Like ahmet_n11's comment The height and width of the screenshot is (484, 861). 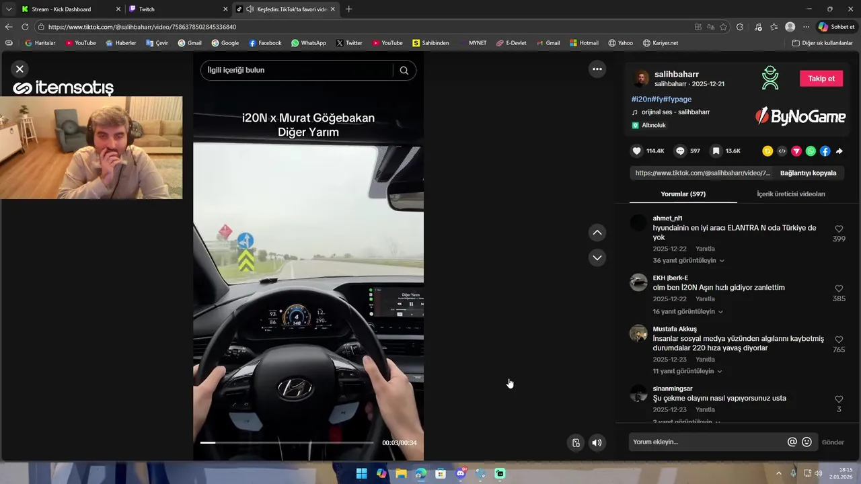pos(839,229)
